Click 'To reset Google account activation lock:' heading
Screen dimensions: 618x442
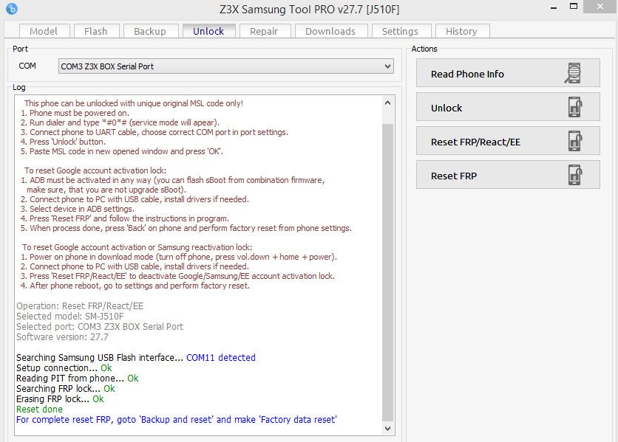tap(95, 170)
